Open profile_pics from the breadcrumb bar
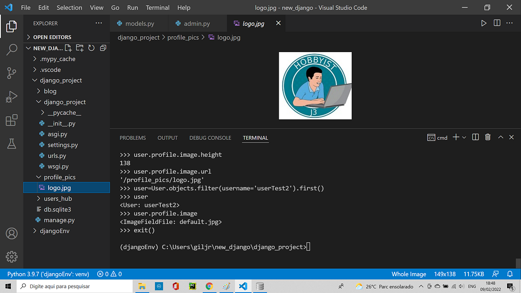This screenshot has width=521, height=293. tap(183, 37)
